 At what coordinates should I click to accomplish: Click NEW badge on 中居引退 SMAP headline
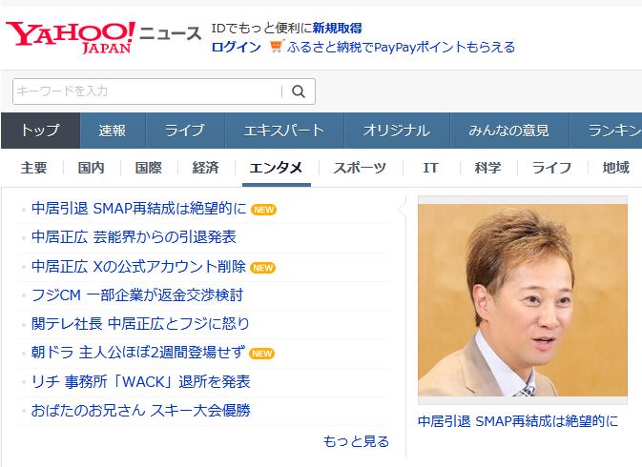point(263,210)
